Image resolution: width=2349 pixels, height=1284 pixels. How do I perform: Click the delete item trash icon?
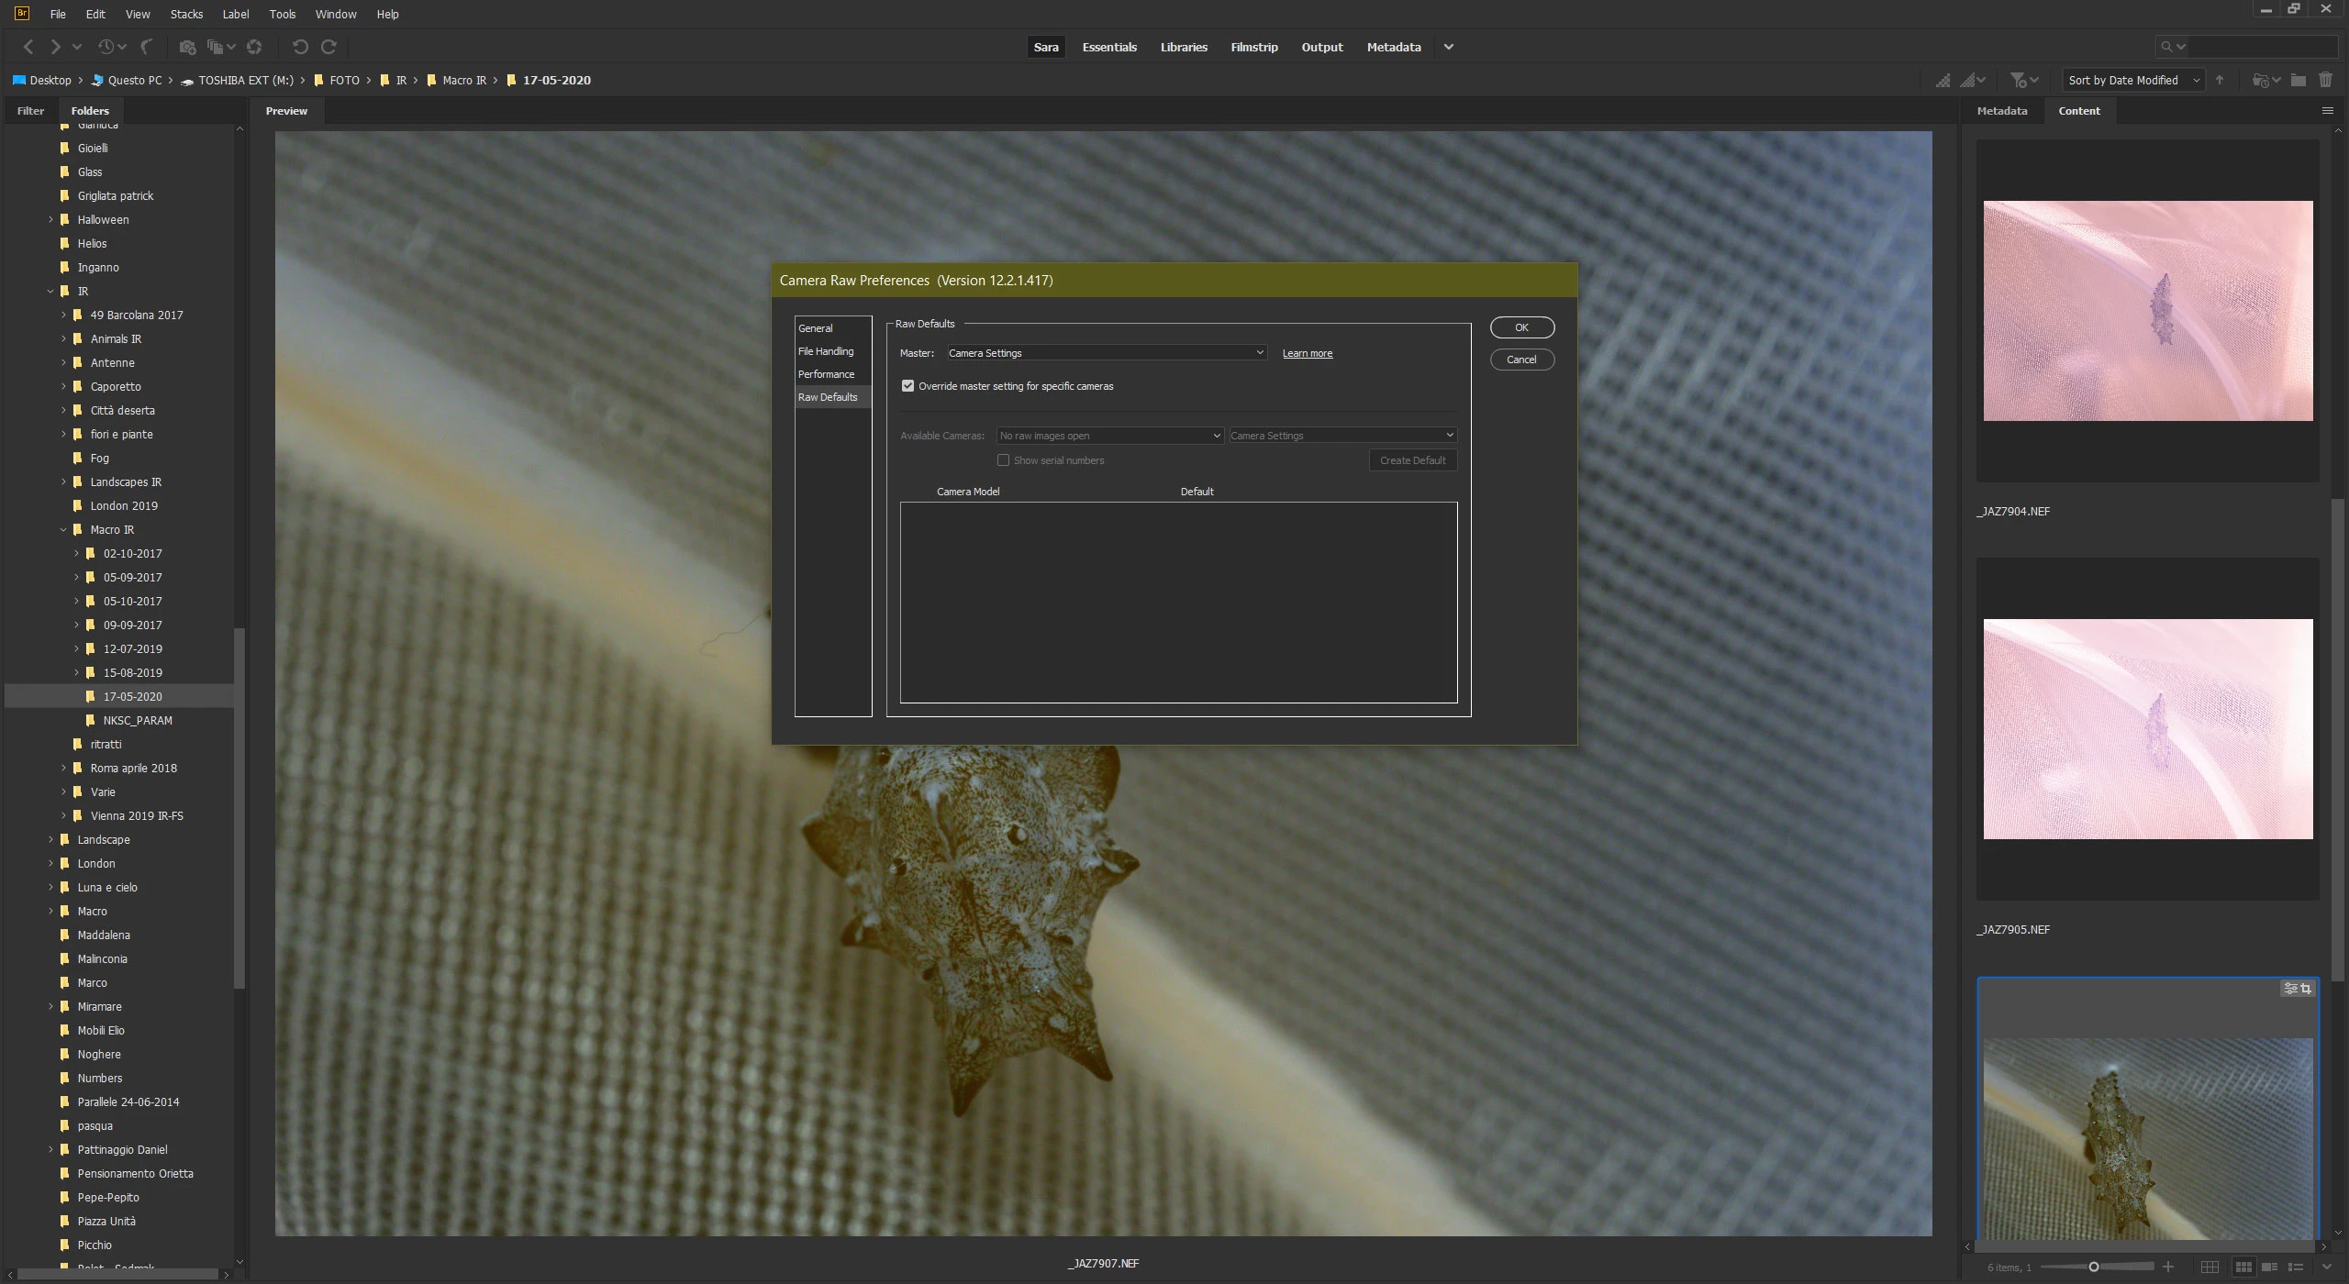tap(2325, 81)
